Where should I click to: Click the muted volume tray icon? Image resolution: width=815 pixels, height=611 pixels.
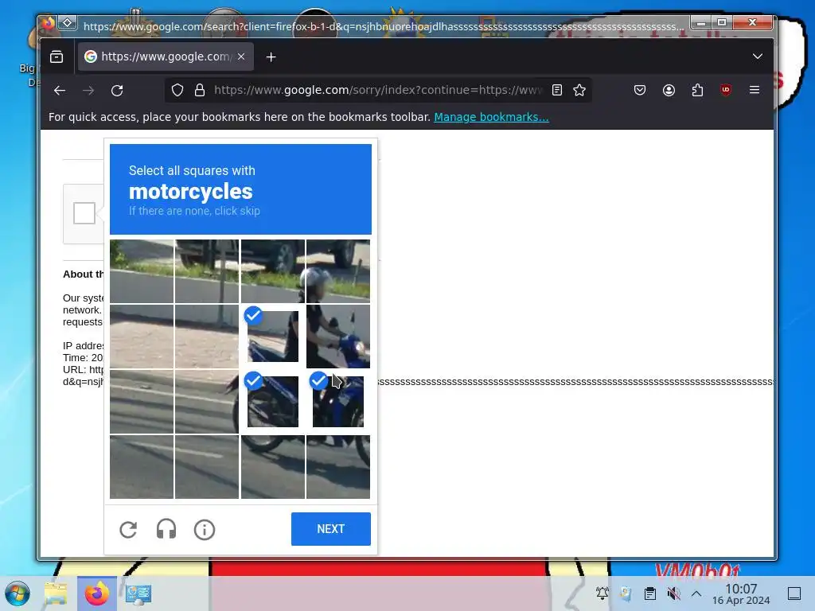point(673,593)
